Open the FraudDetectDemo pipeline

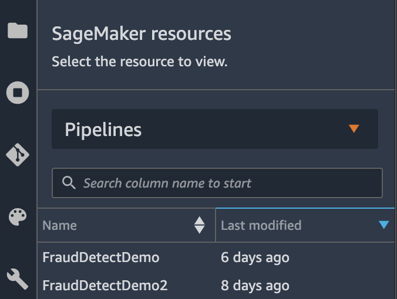[x=101, y=257]
